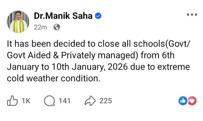Click the blue like reaction emoji
This screenshot has width=203, height=121.
click(183, 100)
